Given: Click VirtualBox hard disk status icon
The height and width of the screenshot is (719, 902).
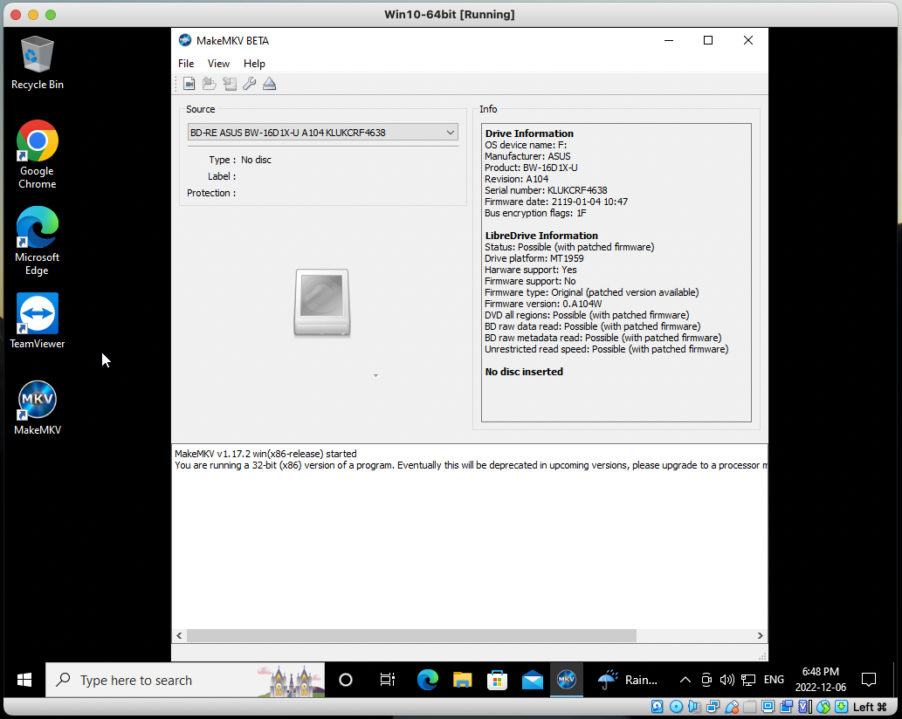Looking at the screenshot, I should [657, 707].
